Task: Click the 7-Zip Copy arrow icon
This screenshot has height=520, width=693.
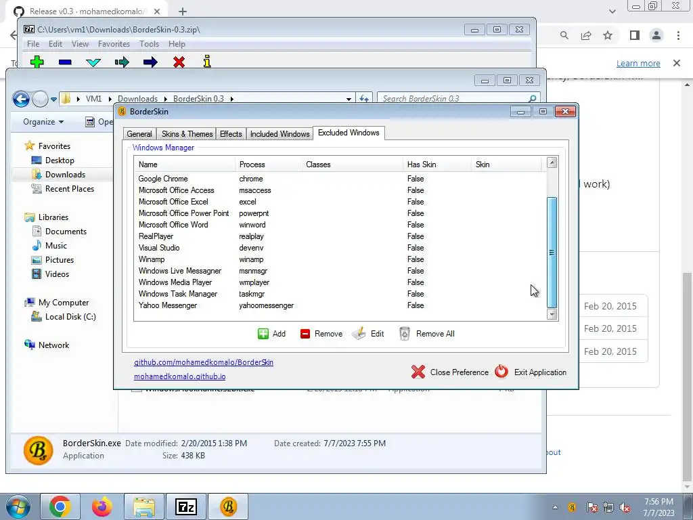Action: [122, 62]
